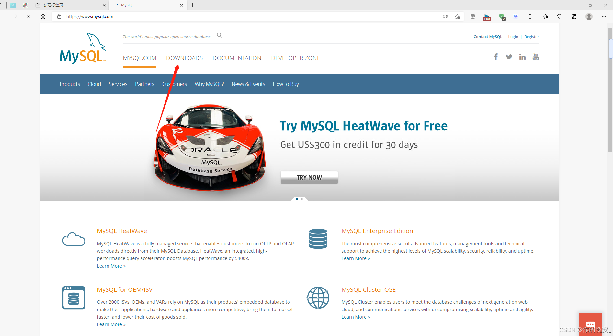The height and width of the screenshot is (336, 613).
Task: Click Learn More under MySQL HeatWave
Action: pos(111,266)
